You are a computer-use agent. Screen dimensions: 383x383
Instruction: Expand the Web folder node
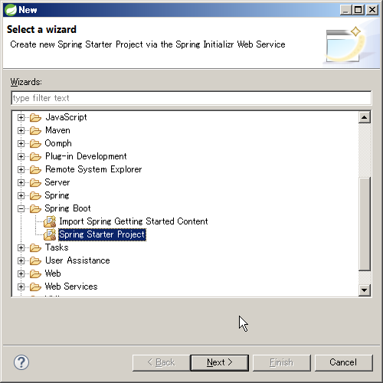coord(21,273)
